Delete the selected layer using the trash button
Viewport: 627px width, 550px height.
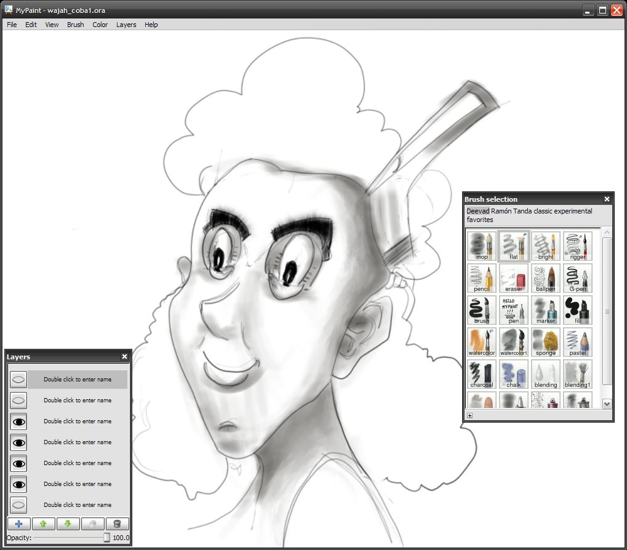click(116, 524)
